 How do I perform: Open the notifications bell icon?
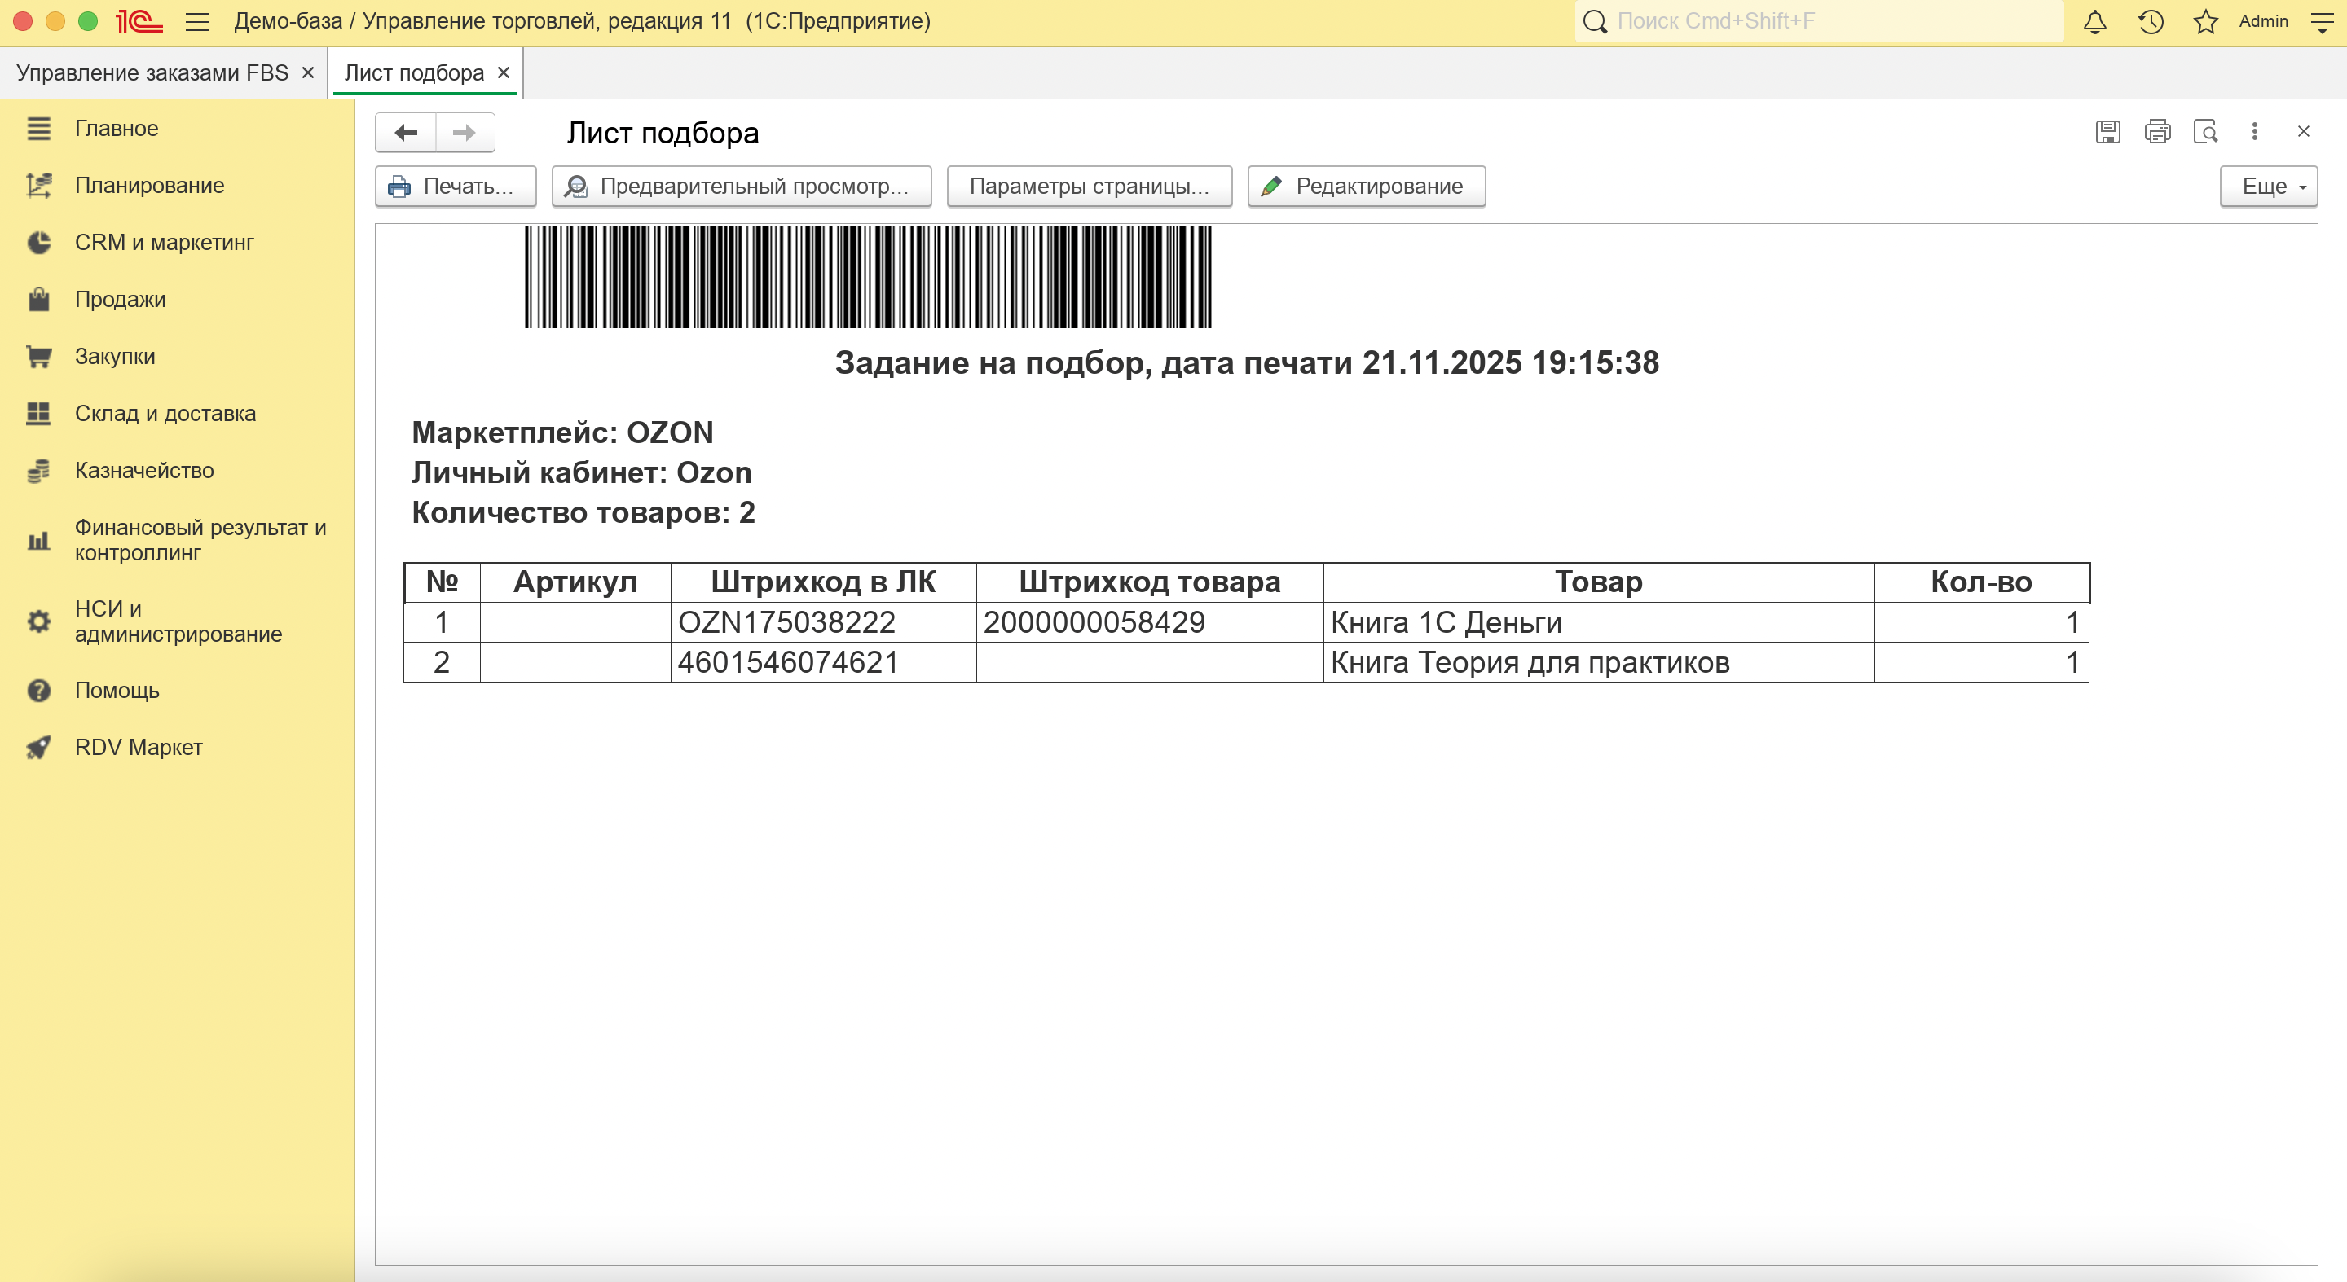click(2094, 21)
